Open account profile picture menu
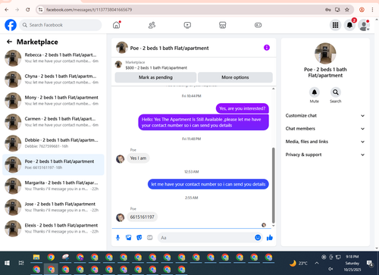The width and height of the screenshot is (379, 275). (364, 25)
